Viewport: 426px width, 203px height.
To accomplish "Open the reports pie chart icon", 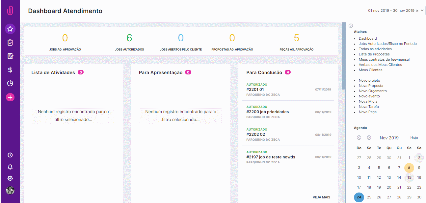I will point(10,83).
